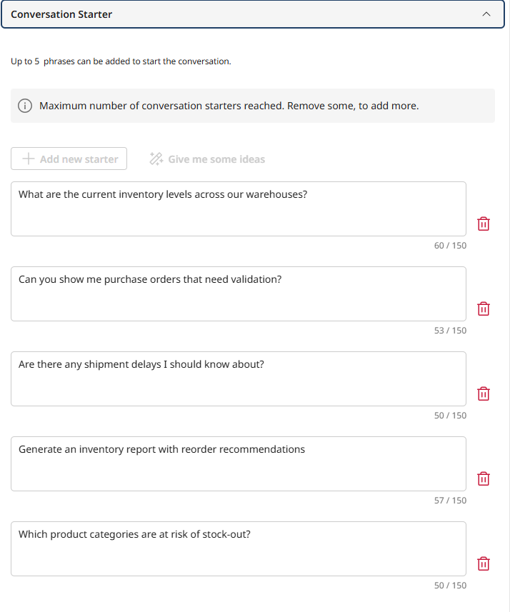This screenshot has width=510, height=612.
Task: Edit the inventory levels starter text field
Action: 239,207
